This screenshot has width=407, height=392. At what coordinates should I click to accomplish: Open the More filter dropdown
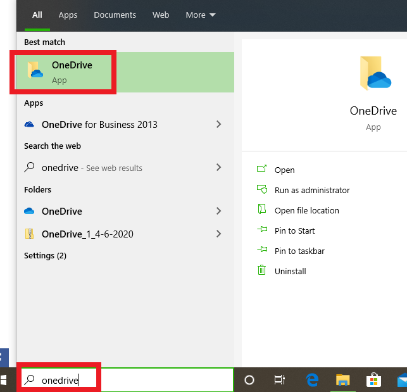201,15
